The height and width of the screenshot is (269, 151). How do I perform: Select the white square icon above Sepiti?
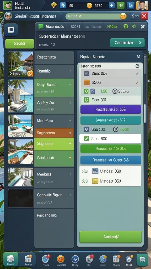point(11,30)
